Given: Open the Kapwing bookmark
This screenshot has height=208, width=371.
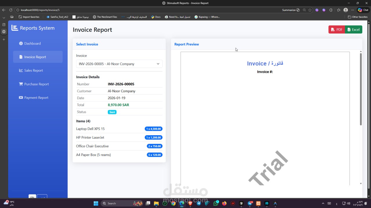Looking at the screenshot, I should click(207, 17).
